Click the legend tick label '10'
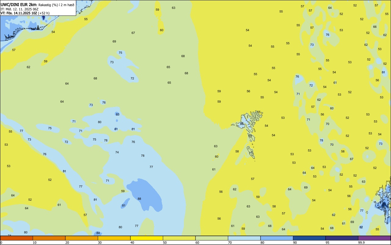The height and width of the screenshot is (245, 391). [35, 243]
